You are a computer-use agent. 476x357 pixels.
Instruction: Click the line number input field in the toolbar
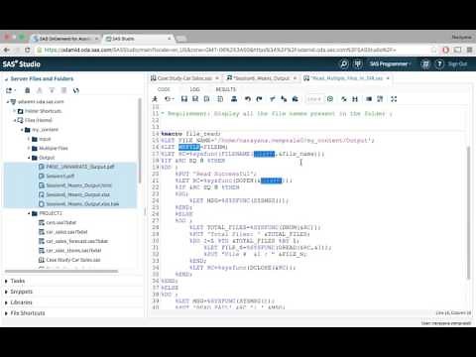[313, 99]
